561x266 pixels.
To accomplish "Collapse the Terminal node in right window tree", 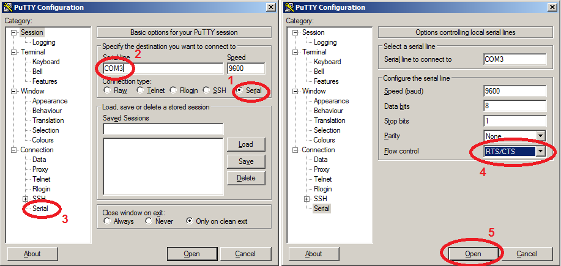I will [x=295, y=52].
